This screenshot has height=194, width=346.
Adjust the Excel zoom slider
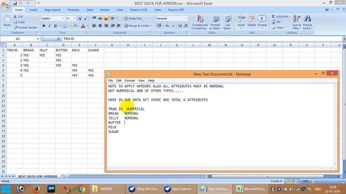(x=328, y=181)
